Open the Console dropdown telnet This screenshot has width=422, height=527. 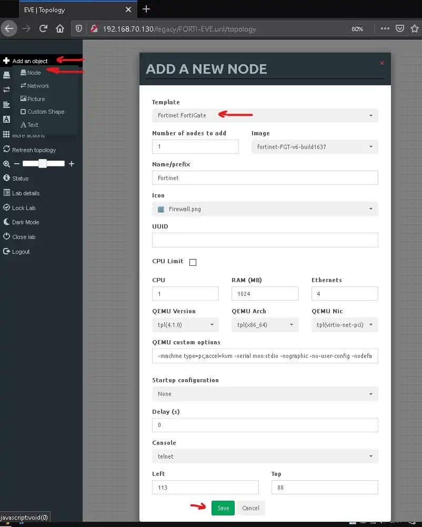(x=265, y=456)
